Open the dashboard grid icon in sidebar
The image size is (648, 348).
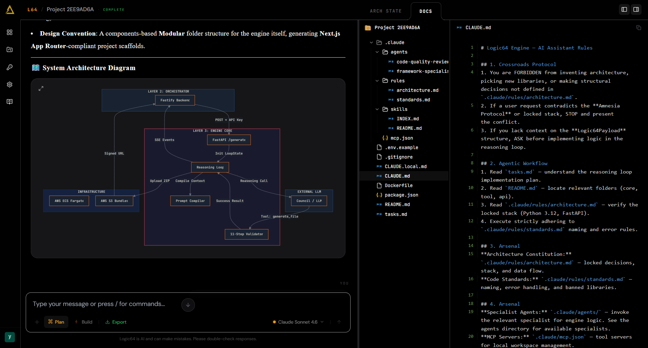(9, 32)
